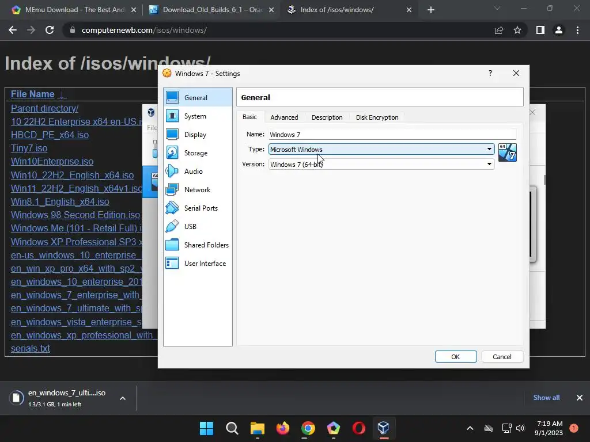Share this page via share icon
This screenshot has width=590, height=442.
click(x=499, y=30)
